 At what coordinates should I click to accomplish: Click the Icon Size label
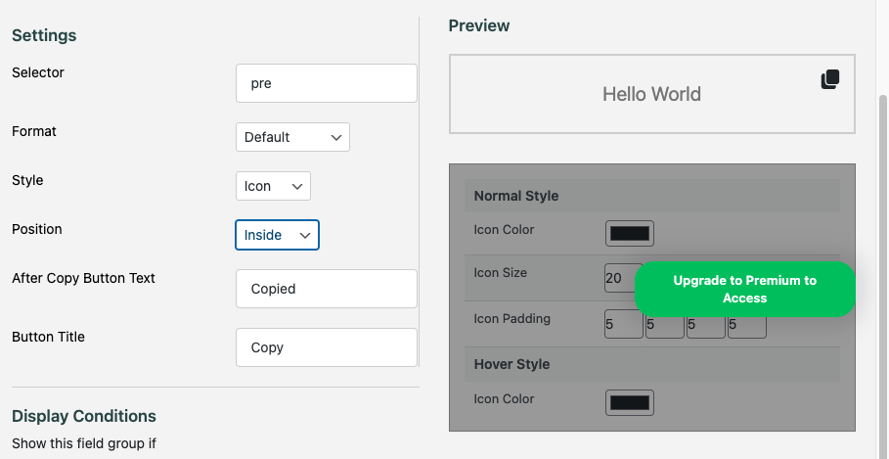501,272
